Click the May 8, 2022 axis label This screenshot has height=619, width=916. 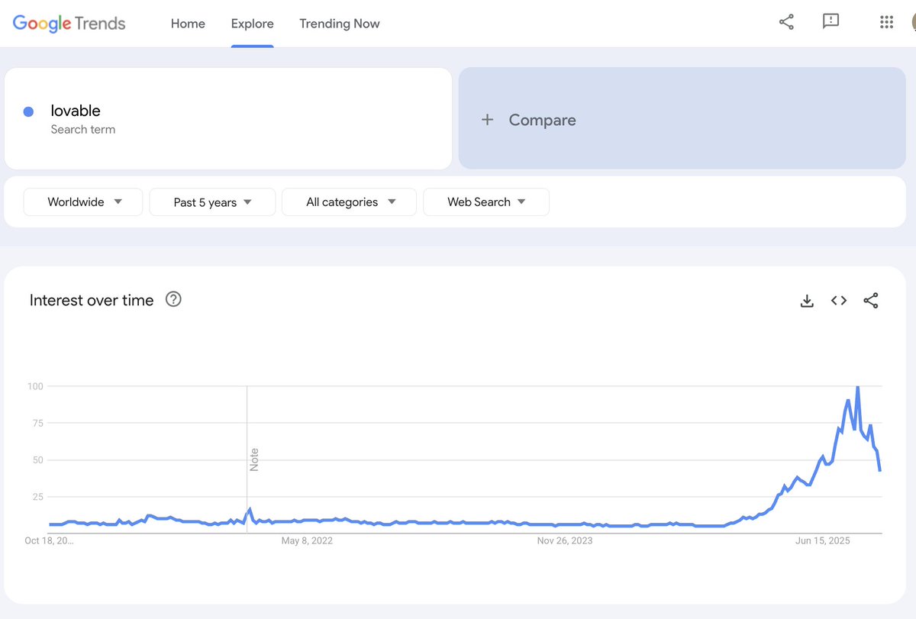[x=307, y=541]
